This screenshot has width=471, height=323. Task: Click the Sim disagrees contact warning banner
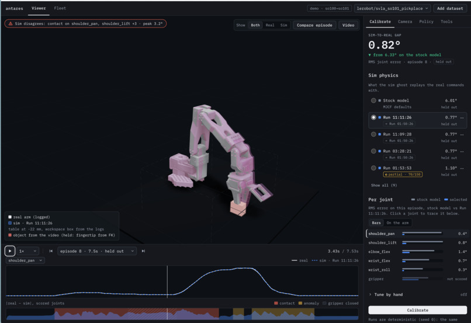85,23
